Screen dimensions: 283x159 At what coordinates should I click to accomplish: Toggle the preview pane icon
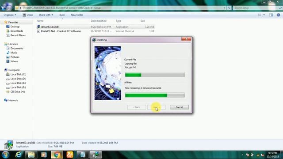271,15
